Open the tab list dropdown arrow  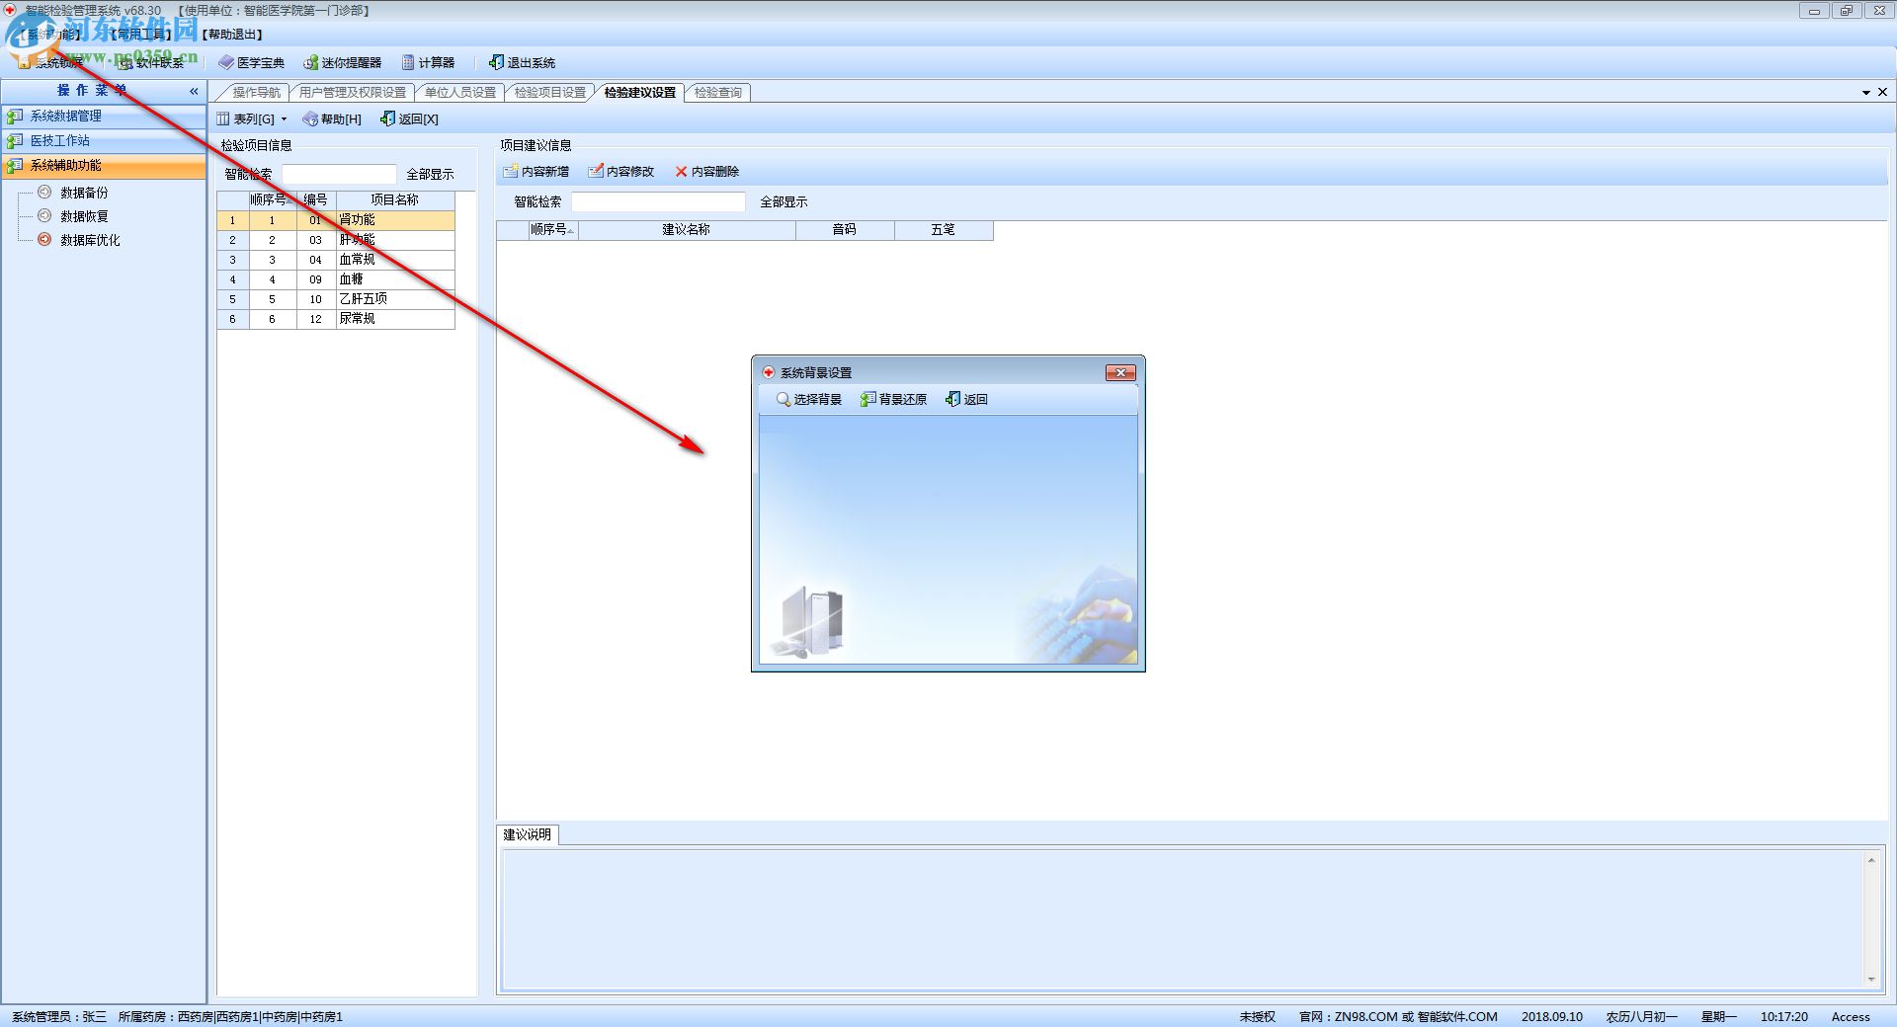[1866, 92]
